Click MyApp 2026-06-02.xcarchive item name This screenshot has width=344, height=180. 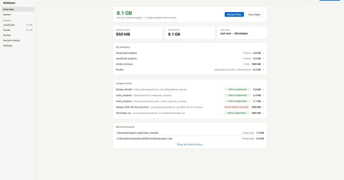132,107
